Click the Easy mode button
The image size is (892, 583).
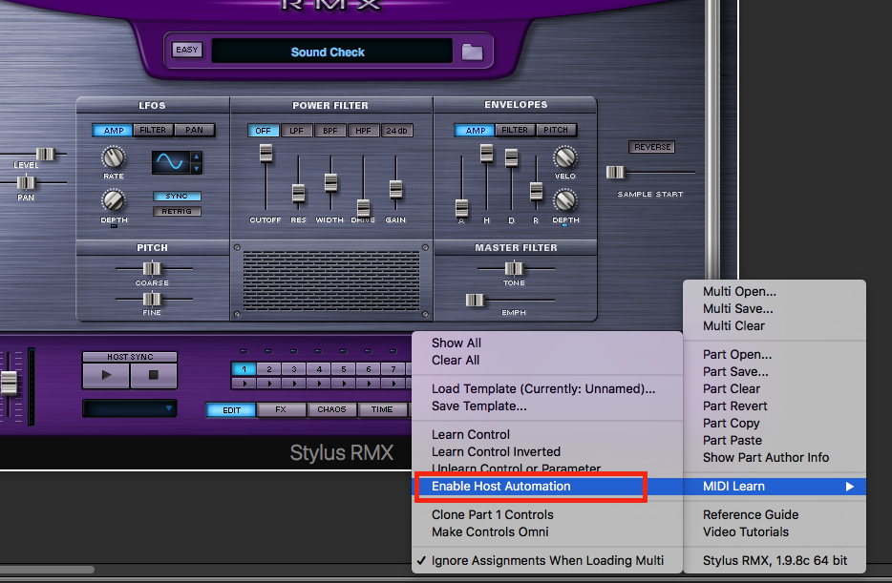tap(187, 51)
